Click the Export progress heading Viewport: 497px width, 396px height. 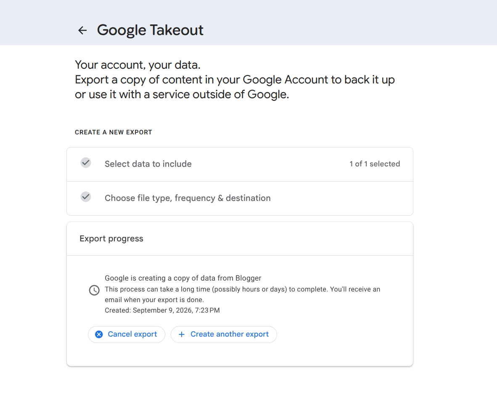tap(111, 238)
